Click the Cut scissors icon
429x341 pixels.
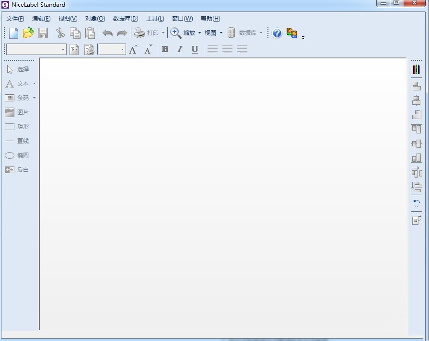pyautogui.click(x=60, y=33)
